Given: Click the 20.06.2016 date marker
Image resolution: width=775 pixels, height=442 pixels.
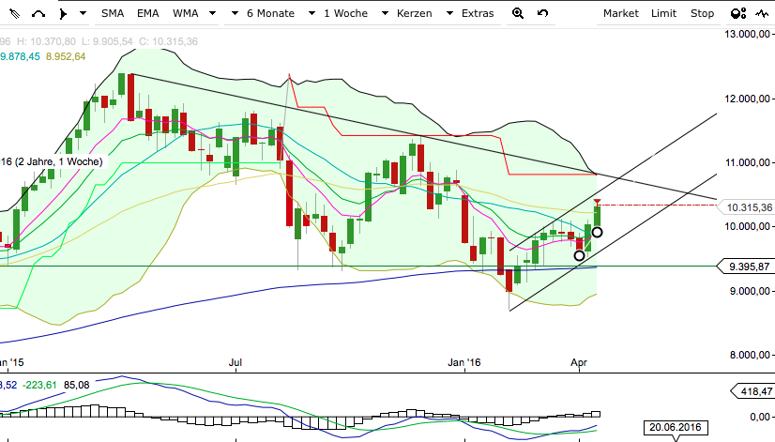Looking at the screenshot, I should pos(676,428).
